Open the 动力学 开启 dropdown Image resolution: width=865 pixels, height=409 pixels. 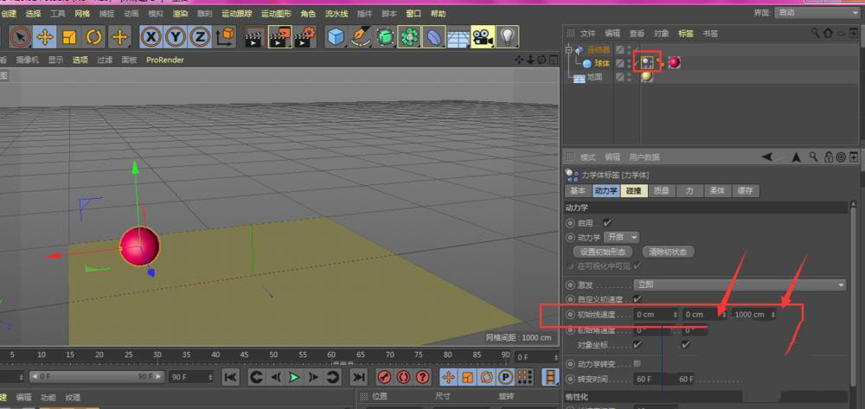click(621, 237)
